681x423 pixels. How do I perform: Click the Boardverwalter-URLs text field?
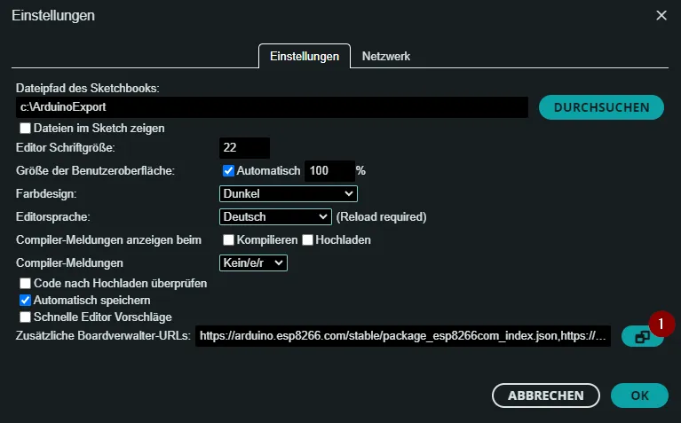click(403, 336)
